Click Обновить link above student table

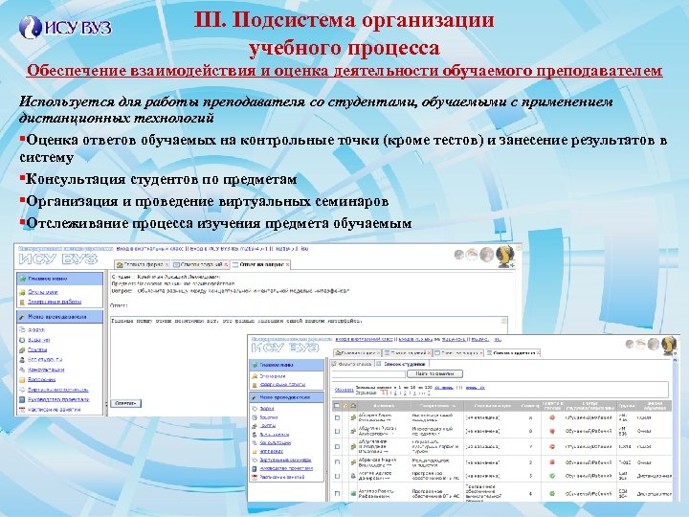pyautogui.click(x=344, y=390)
